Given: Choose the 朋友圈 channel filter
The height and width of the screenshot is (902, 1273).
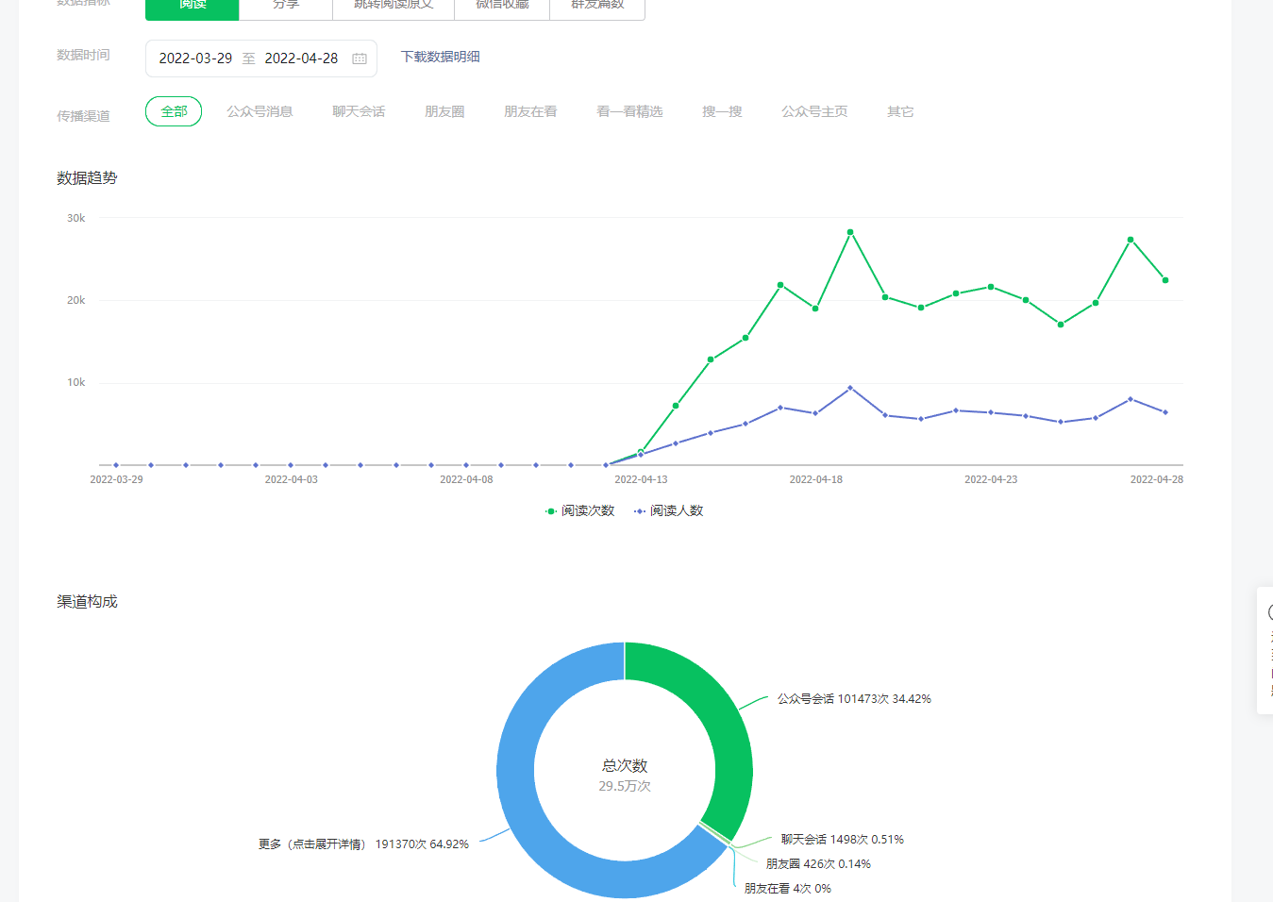Looking at the screenshot, I should tap(444, 111).
